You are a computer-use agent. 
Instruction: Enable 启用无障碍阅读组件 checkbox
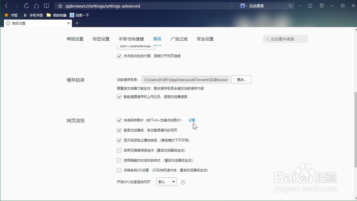[119, 150]
